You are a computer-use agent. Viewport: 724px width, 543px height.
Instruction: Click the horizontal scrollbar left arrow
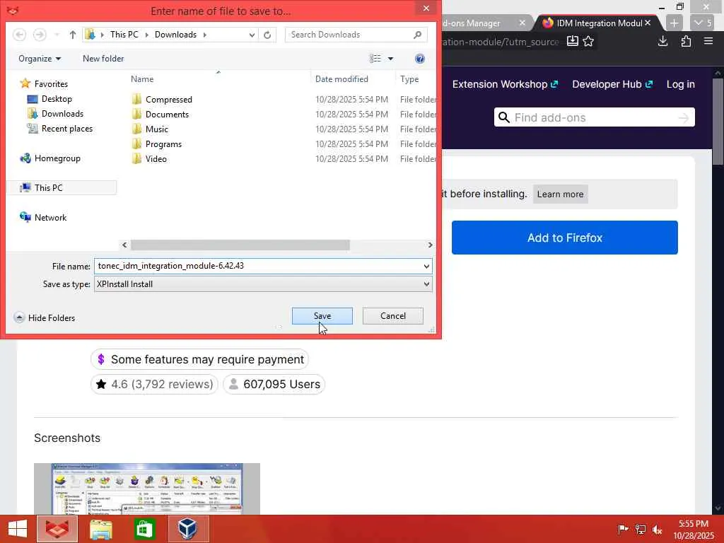click(x=124, y=245)
